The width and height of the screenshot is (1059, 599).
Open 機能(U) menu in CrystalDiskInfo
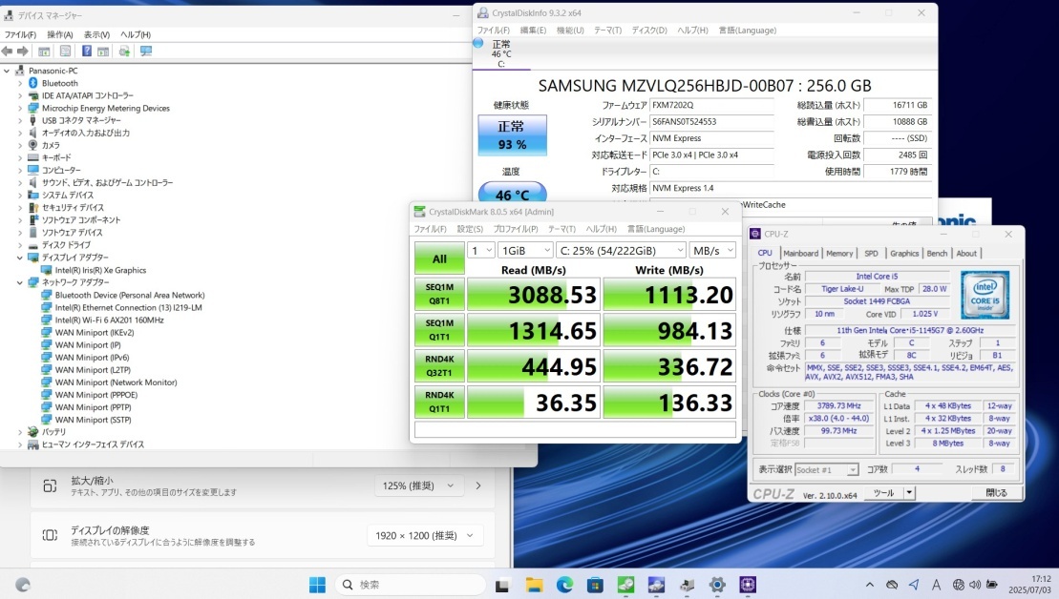point(570,31)
